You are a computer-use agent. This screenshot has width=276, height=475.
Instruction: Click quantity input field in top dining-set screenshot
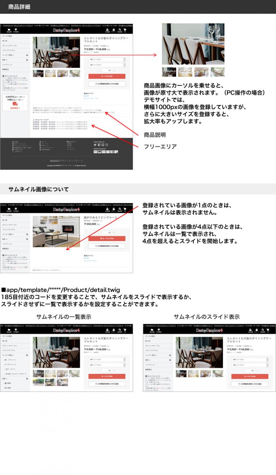click(x=107, y=70)
